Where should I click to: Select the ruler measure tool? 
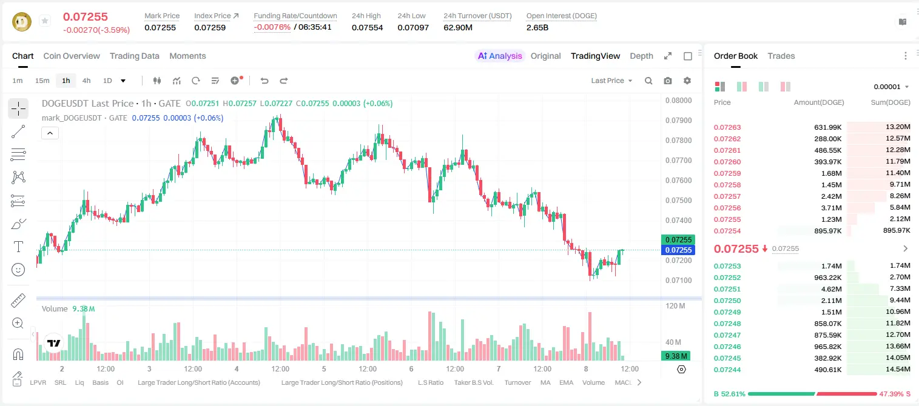point(18,301)
